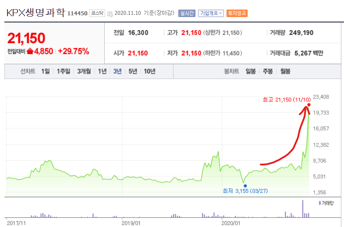Select the 1주일 line chart tab

(64, 71)
